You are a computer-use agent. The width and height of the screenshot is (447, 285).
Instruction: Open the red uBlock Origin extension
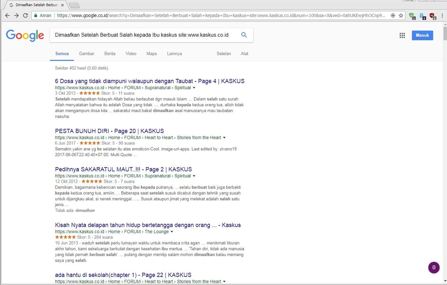pos(432,16)
